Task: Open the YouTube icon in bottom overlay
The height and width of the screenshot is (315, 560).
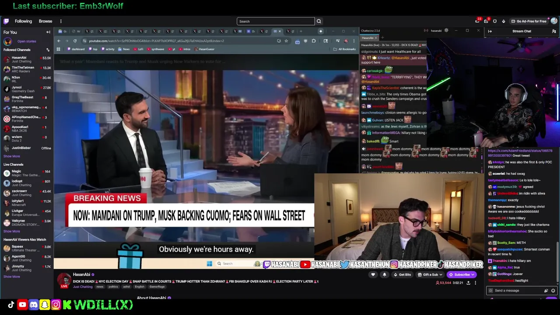Action: [x=22, y=304]
